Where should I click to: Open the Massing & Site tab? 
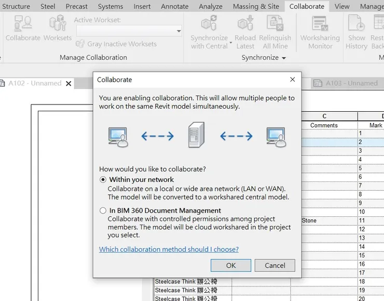pyautogui.click(x=256, y=6)
